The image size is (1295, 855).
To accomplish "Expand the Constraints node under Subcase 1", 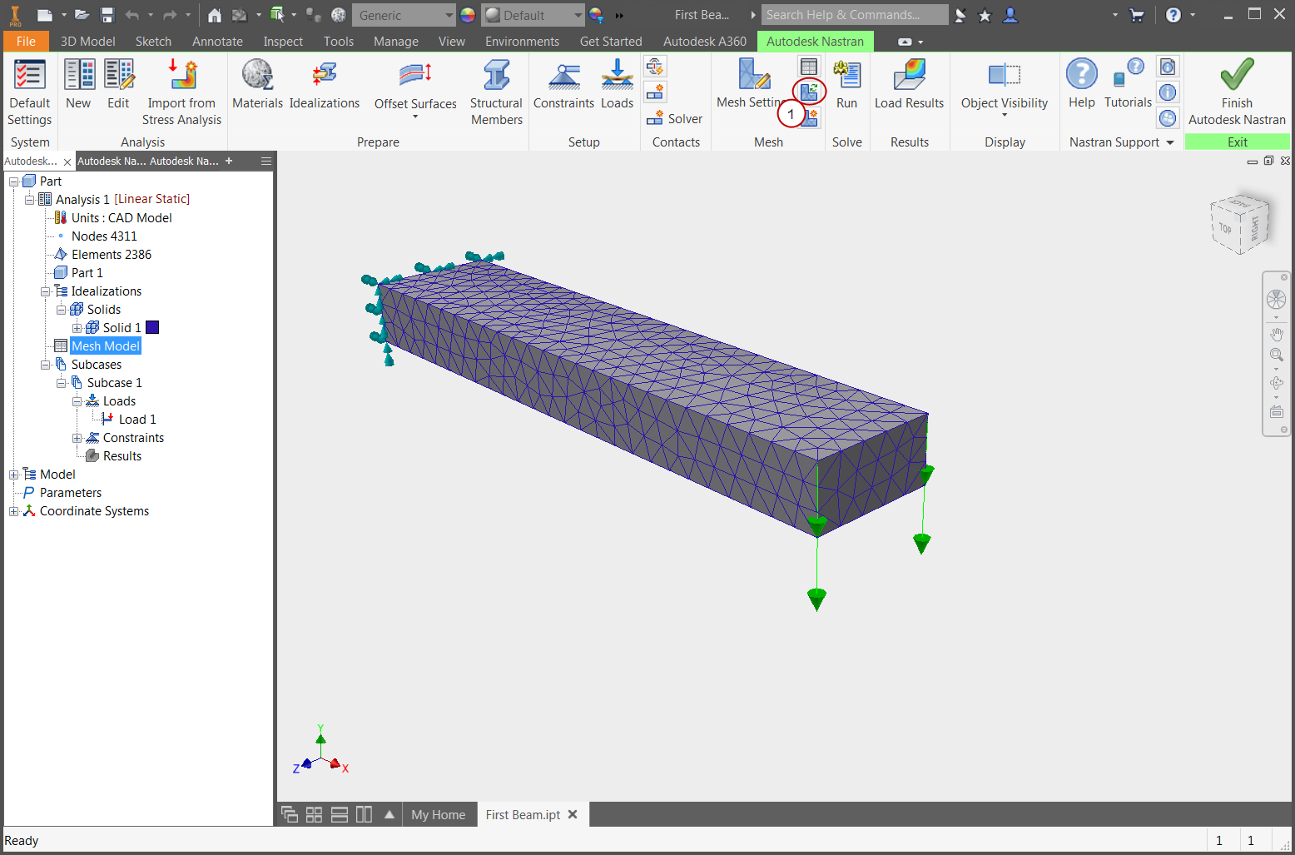I will (77, 438).
